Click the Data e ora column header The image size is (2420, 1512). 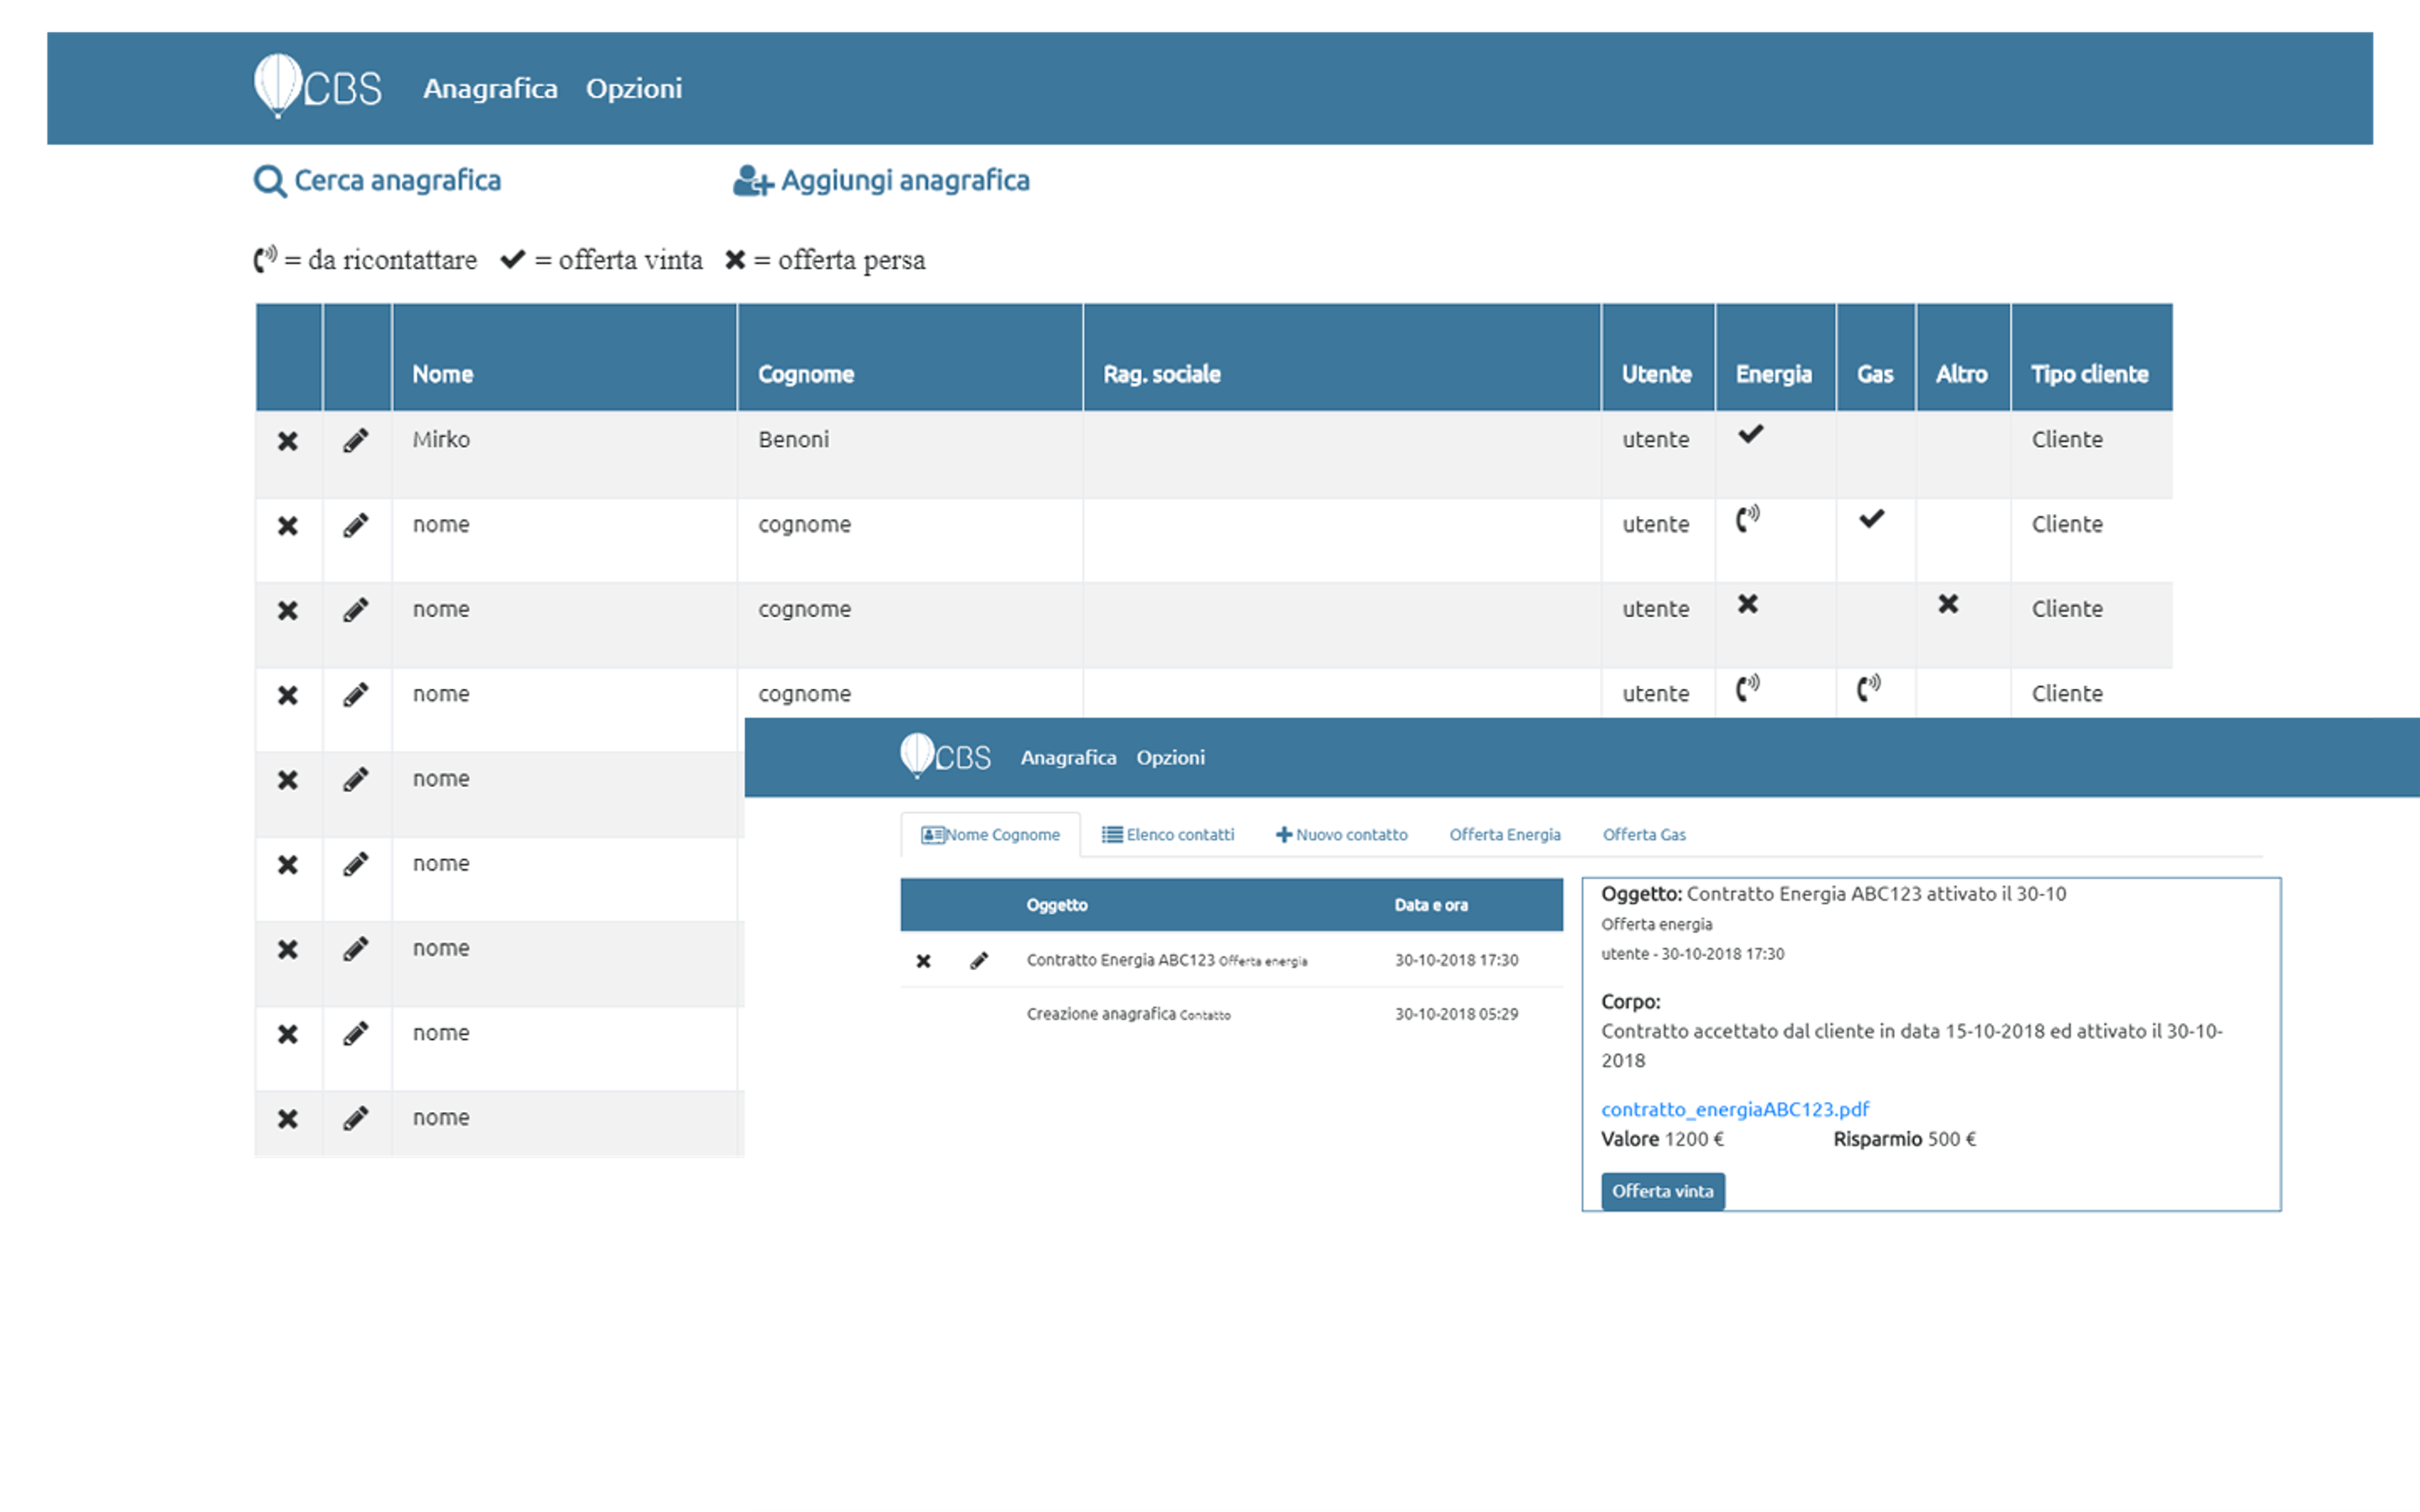point(1431,905)
